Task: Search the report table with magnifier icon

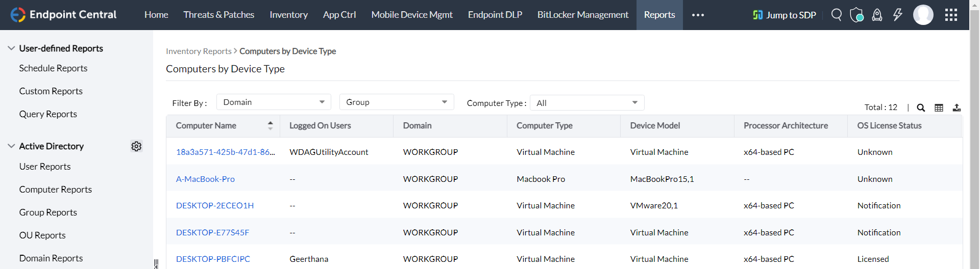Action: coord(921,107)
